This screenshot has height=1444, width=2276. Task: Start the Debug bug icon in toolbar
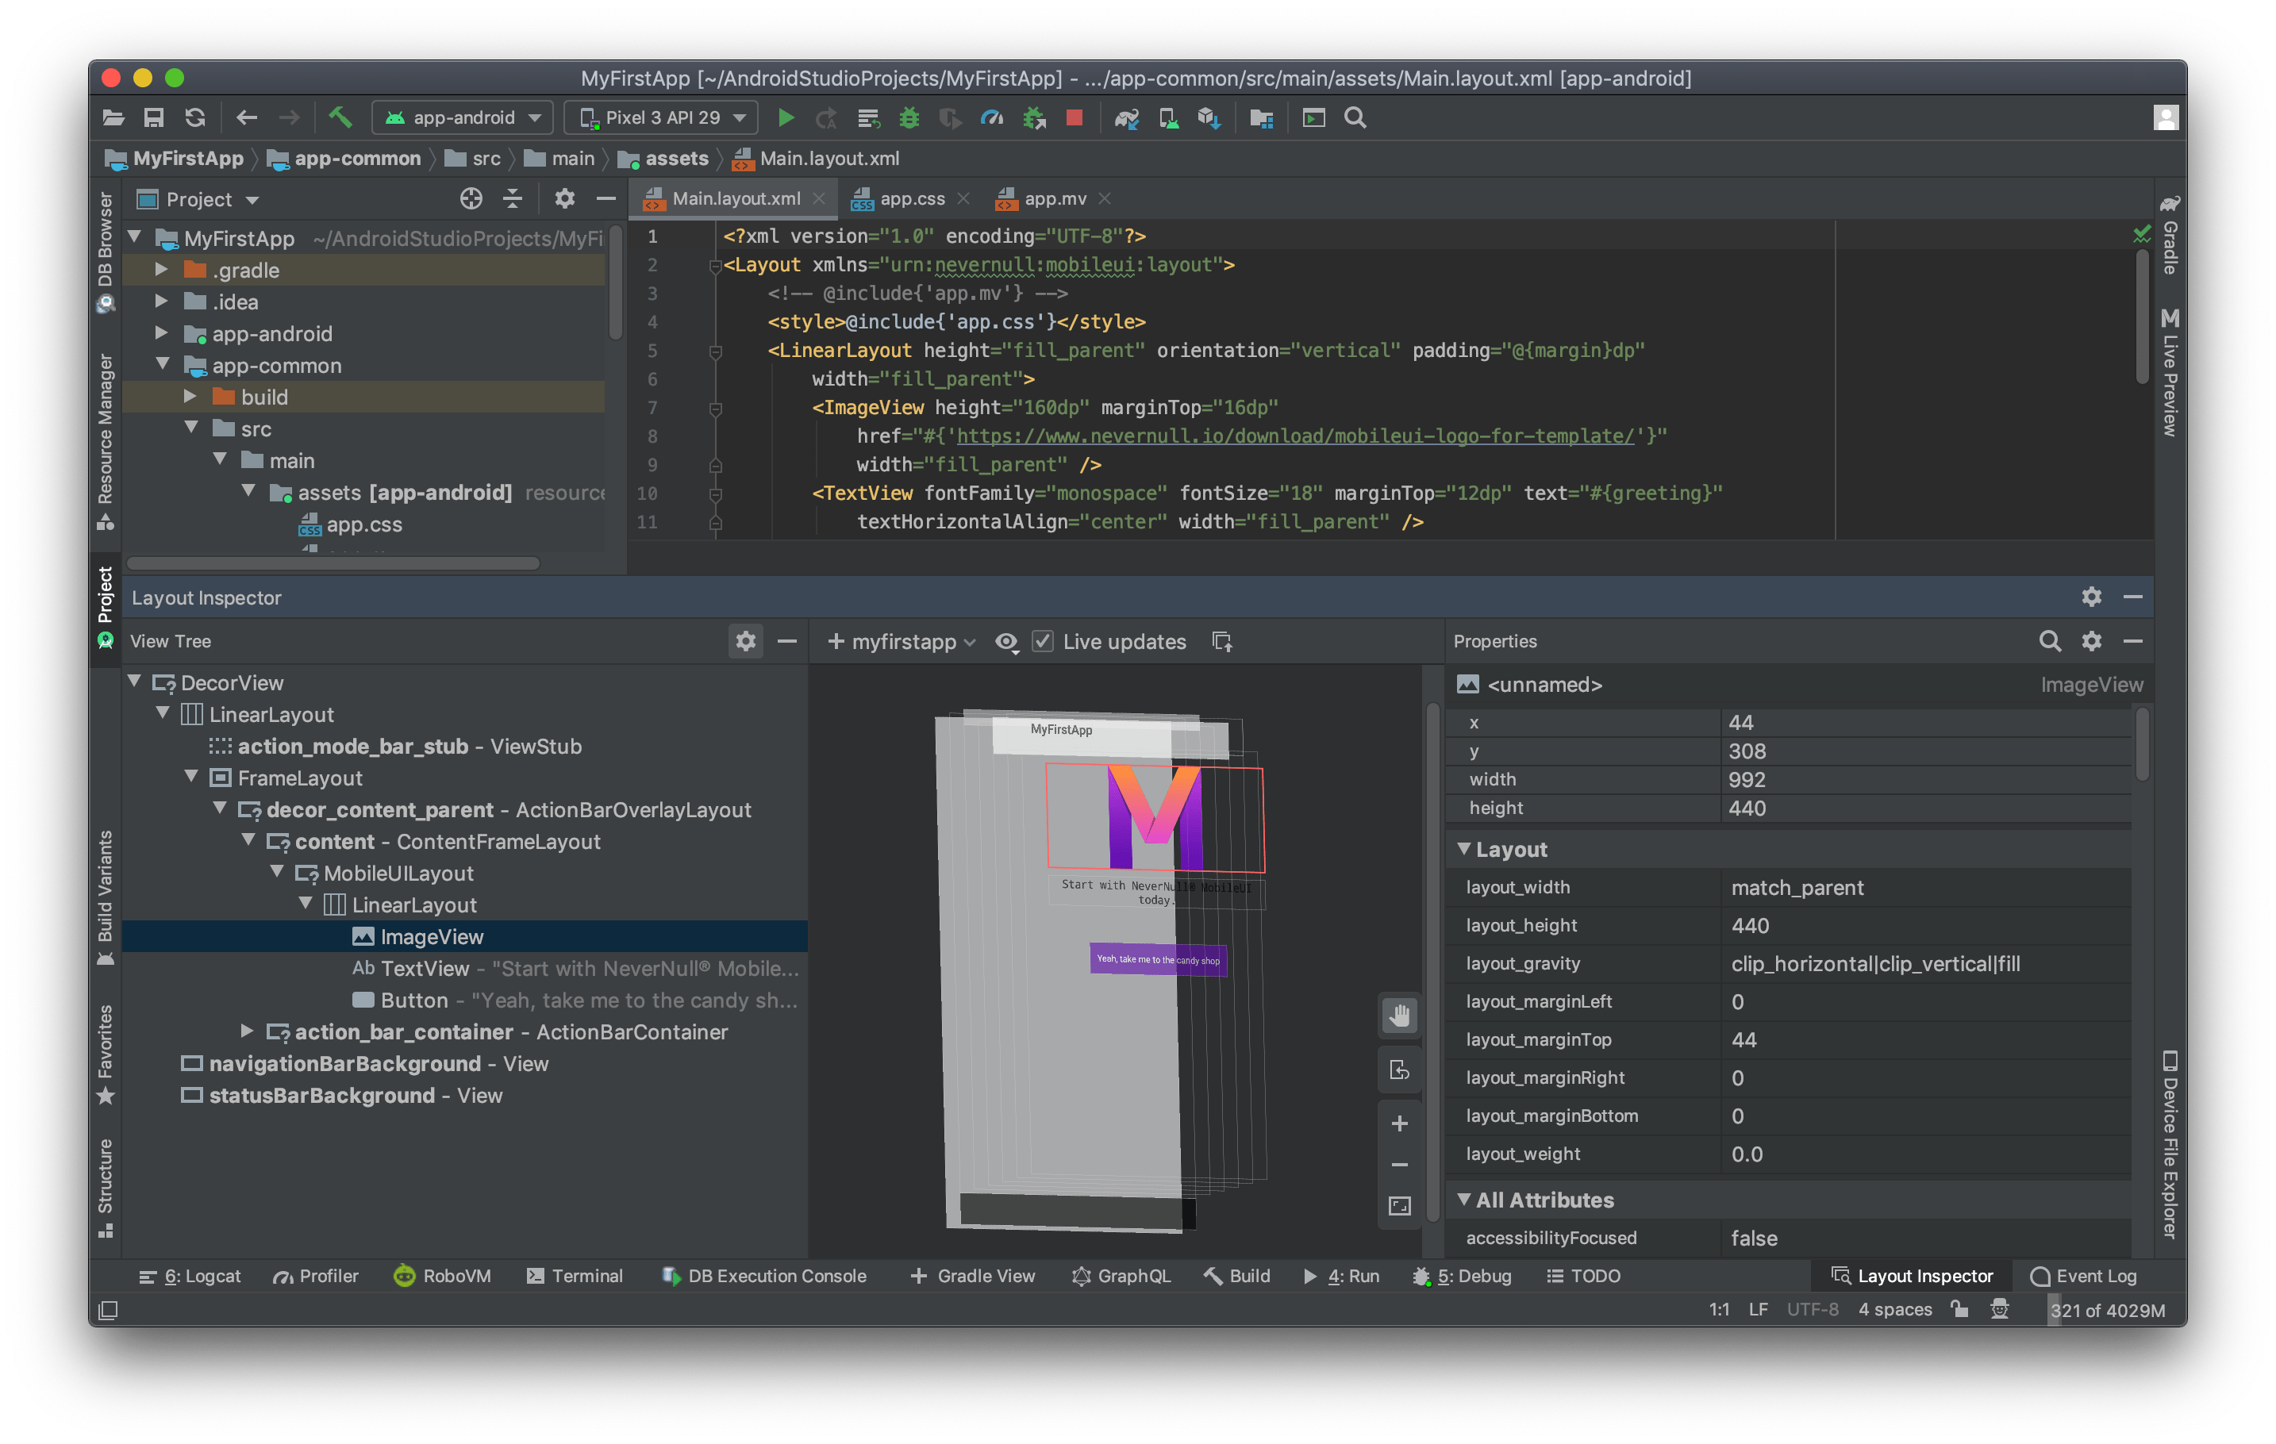(x=909, y=117)
